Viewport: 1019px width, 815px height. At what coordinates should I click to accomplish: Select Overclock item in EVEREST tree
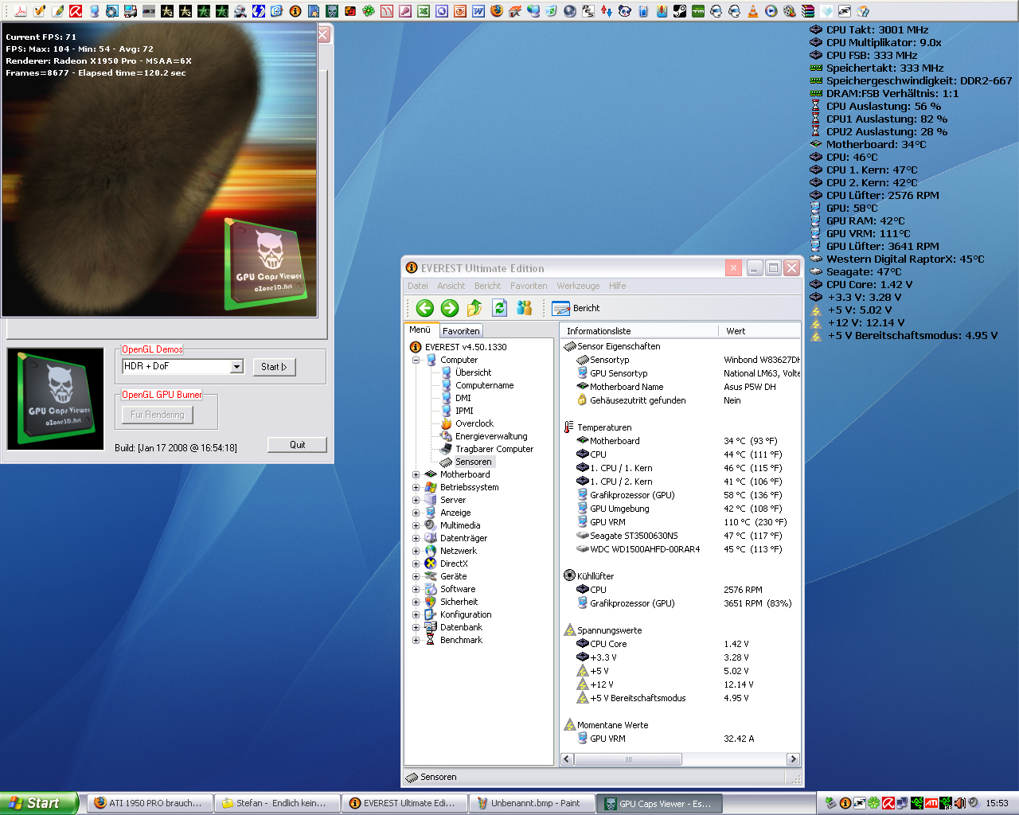(x=474, y=423)
